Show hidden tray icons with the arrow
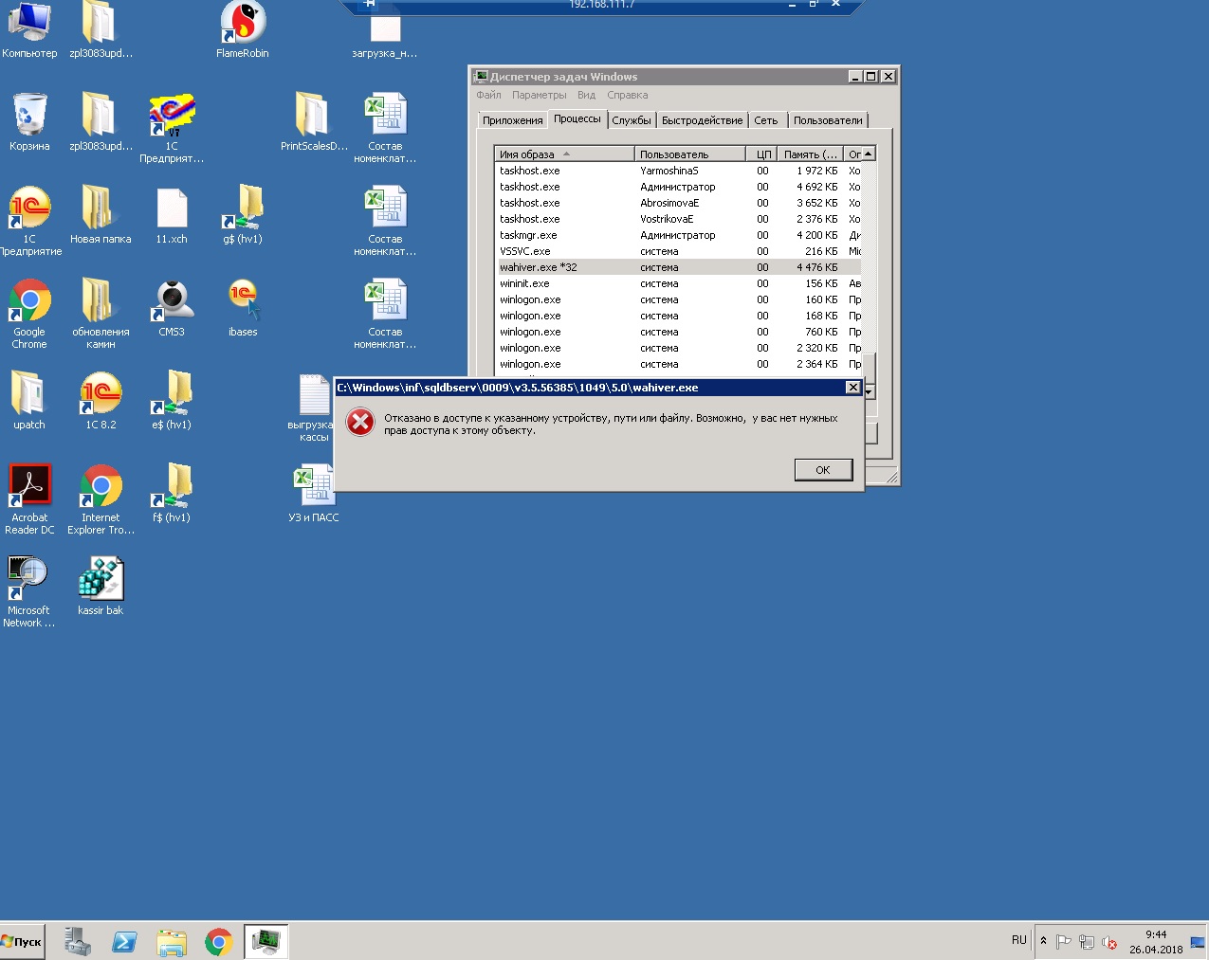Screen dimensions: 1209x960 tap(1043, 941)
